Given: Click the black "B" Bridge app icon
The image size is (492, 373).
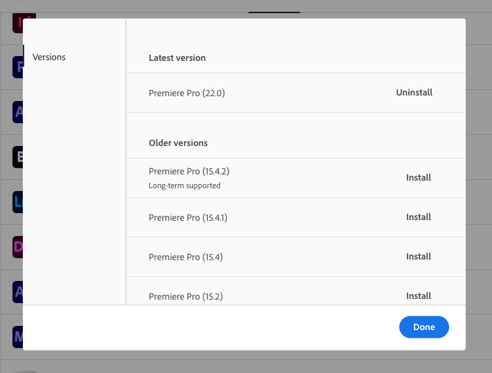Looking at the screenshot, I should 18,156.
